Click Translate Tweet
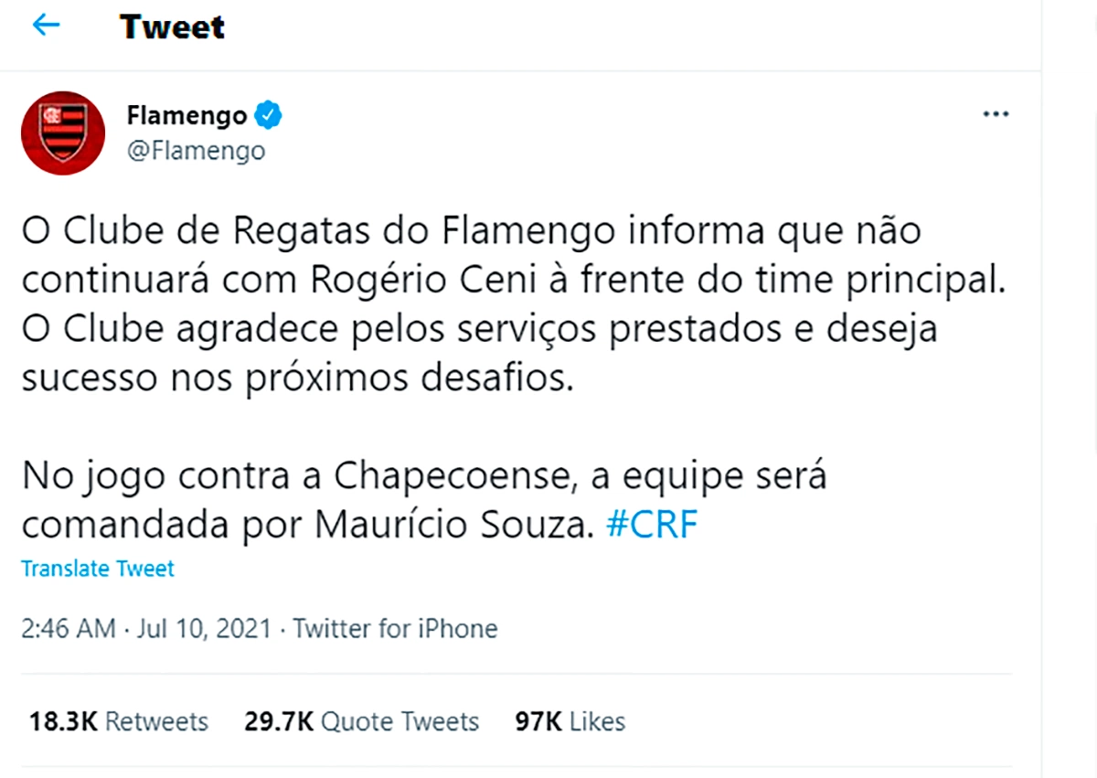Screen dimensions: 1097x778 [x=98, y=569]
